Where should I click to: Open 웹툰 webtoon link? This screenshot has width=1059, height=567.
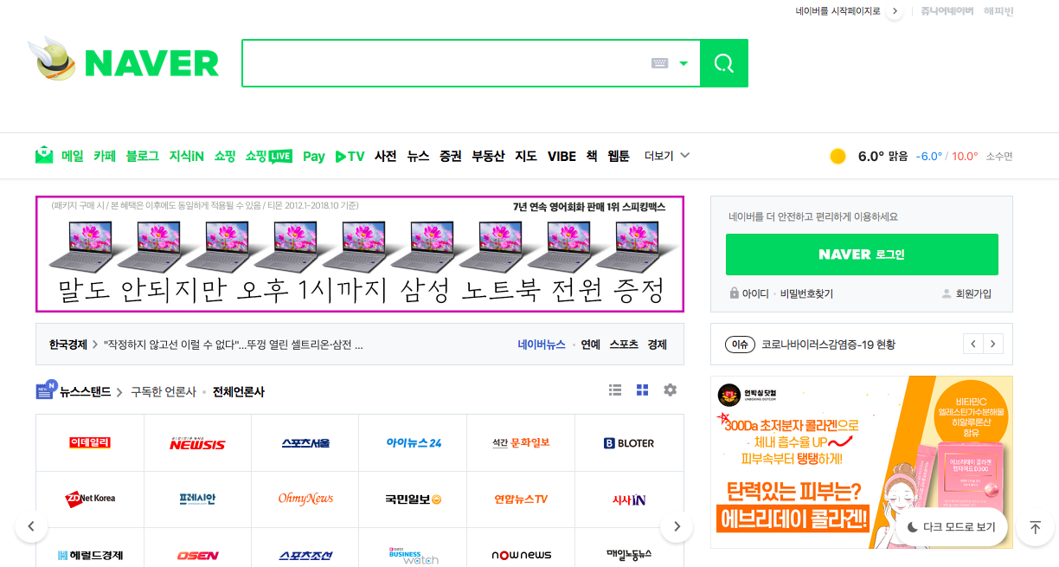(619, 156)
